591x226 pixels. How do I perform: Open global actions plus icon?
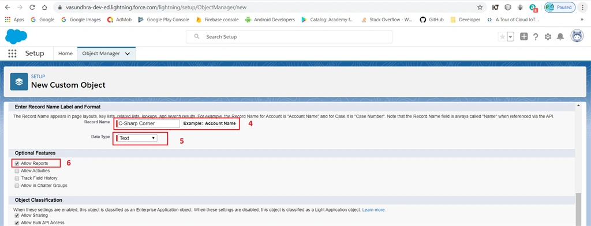pyautogui.click(x=524, y=36)
